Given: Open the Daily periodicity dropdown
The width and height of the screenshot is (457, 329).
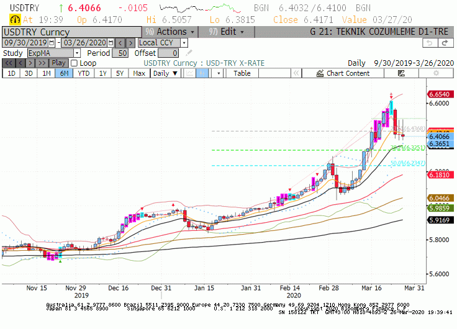Looking at the screenshot, I should coord(165,73).
